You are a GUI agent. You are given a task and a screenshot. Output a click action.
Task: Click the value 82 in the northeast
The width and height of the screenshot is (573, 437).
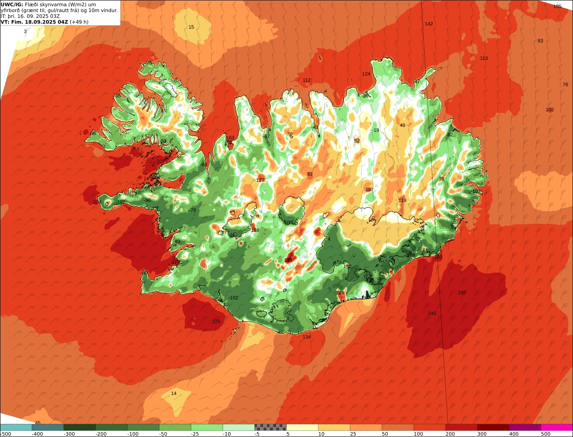[x=450, y=135]
